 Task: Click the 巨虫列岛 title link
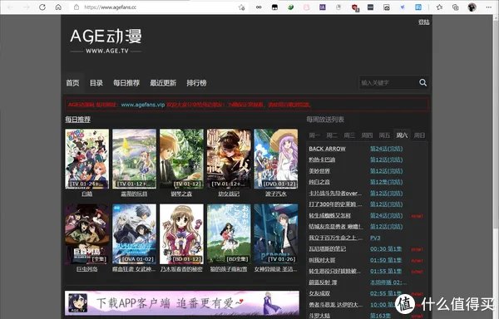click(86, 269)
